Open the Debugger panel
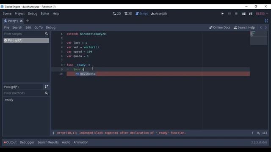The image size is (271, 152). [x=27, y=142]
